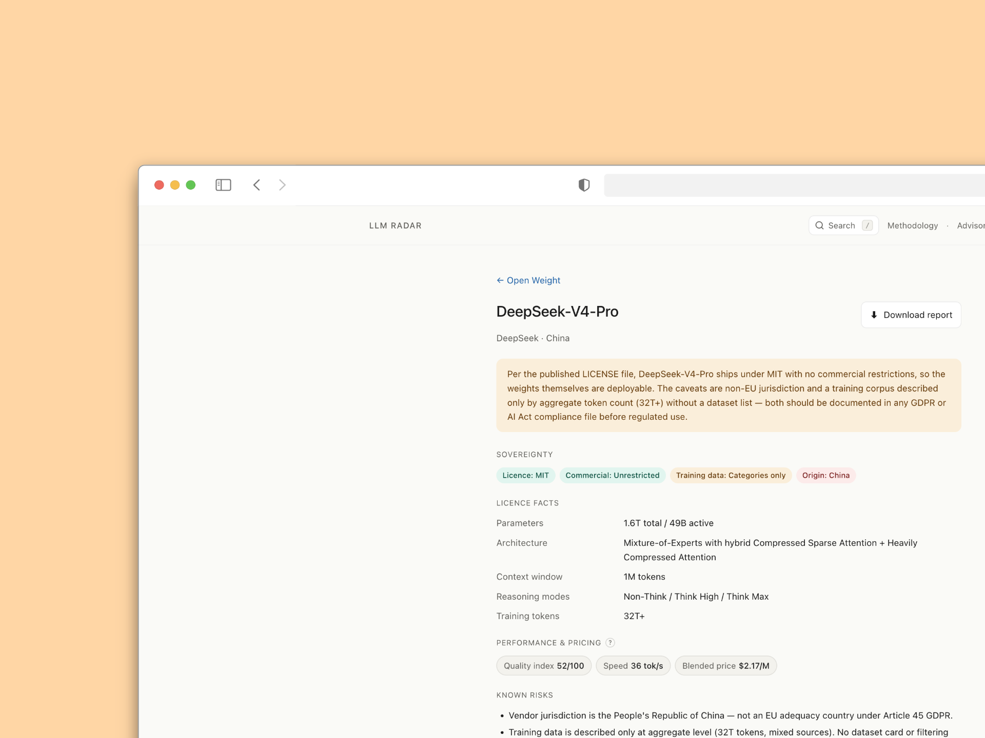Click the Performance & Pricing help icon
985x738 pixels.
coord(610,643)
